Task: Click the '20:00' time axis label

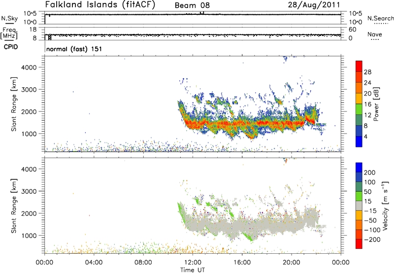Action: (x=291, y=263)
